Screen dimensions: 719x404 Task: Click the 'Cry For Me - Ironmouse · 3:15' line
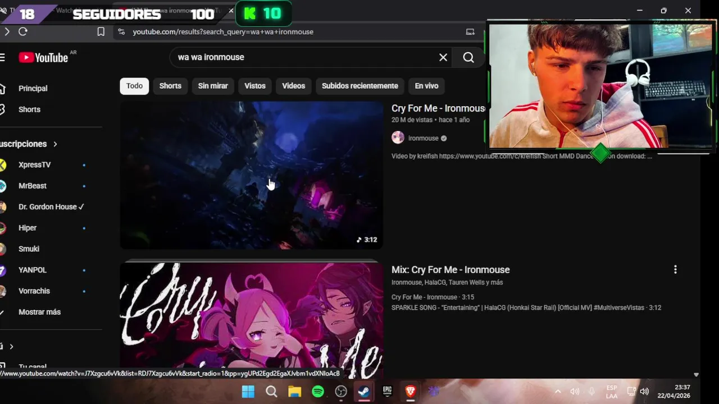tap(433, 297)
